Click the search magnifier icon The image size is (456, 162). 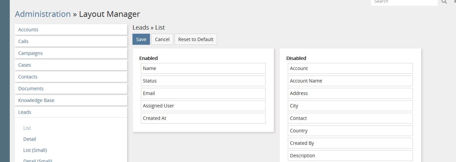coord(444,2)
